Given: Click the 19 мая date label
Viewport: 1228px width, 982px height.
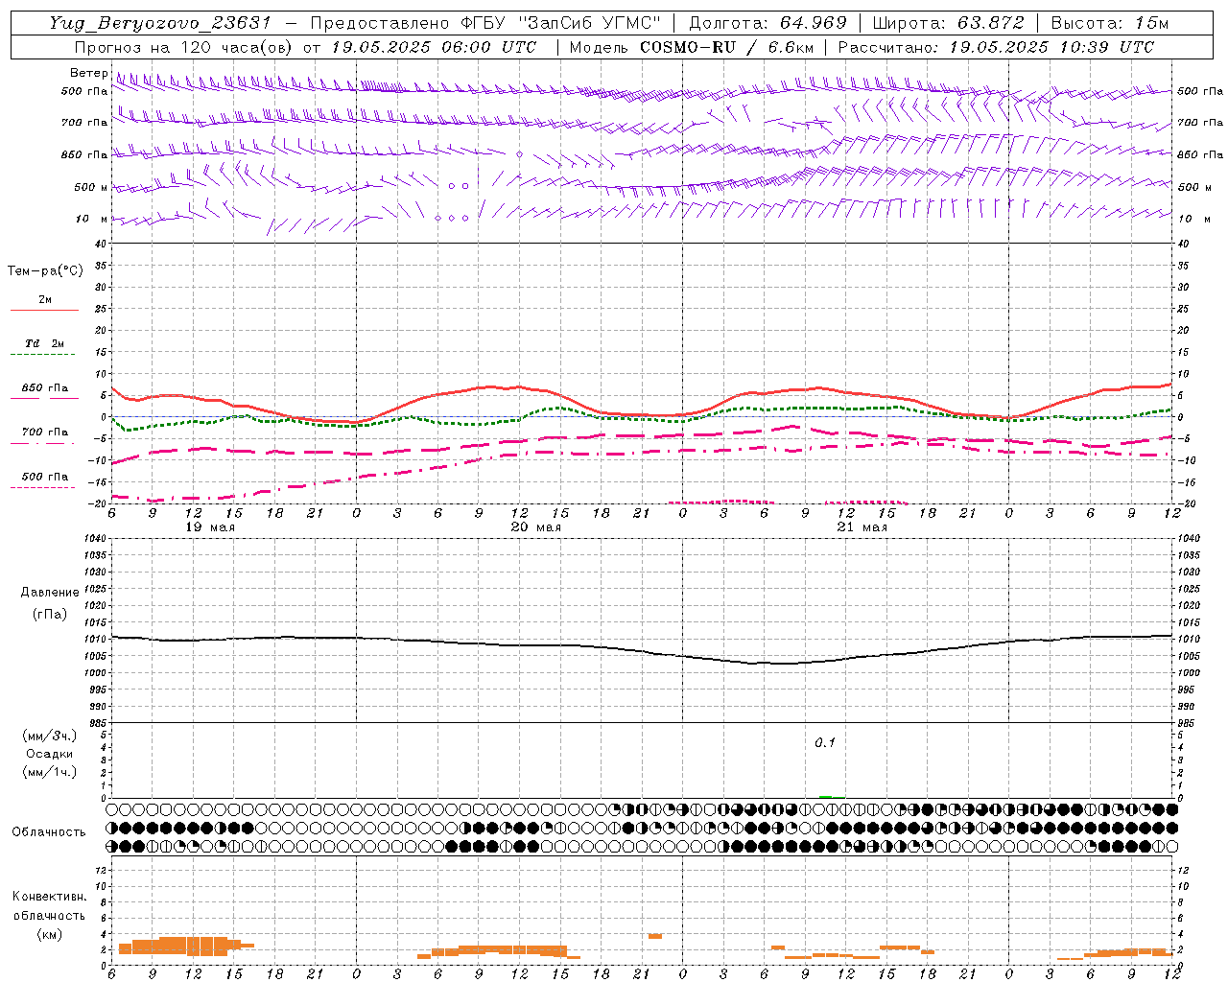Looking at the screenshot, I should tap(210, 527).
